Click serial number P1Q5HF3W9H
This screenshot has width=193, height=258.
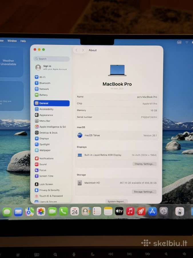tap(149, 117)
